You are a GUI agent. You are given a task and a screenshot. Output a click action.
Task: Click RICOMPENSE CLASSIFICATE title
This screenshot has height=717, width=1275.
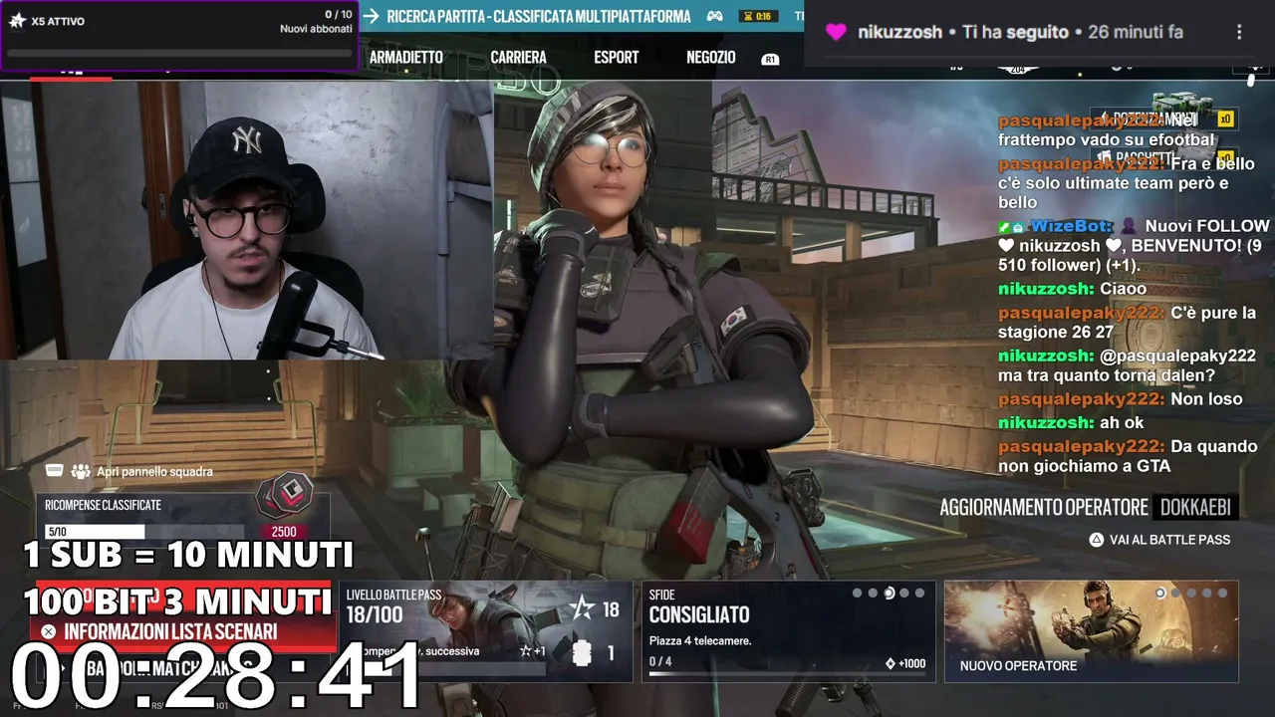click(x=103, y=505)
